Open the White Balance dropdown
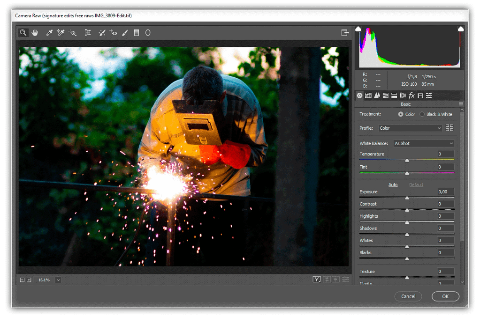Screen dimensions: 480x317 point(424,144)
